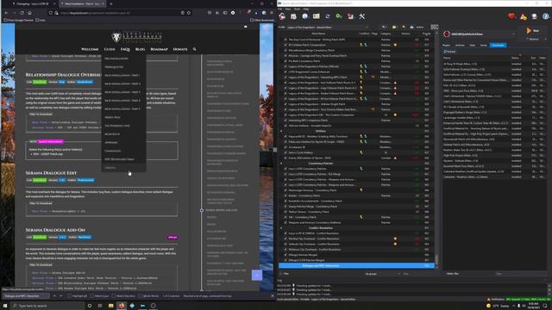Viewport: 552px width, 310px height.
Task: Collapse the Conflict Resolution separator
Action: click(x=281, y=228)
